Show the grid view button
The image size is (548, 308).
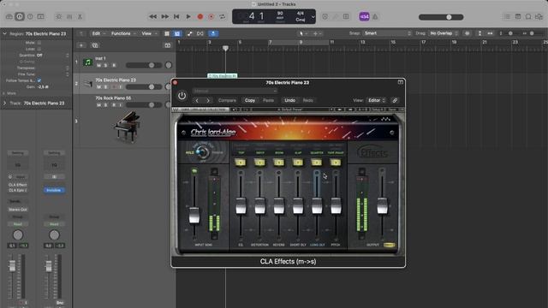tap(167, 33)
